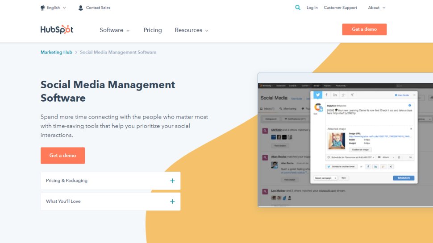Click the Customize image button
This screenshot has width=433, height=243.
click(x=360, y=149)
